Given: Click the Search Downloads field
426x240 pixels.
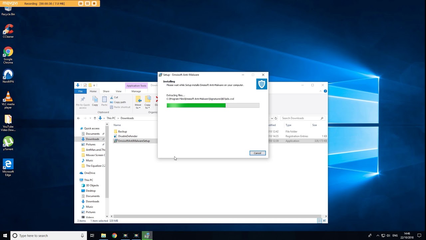Looking at the screenshot, I should coord(302,118).
